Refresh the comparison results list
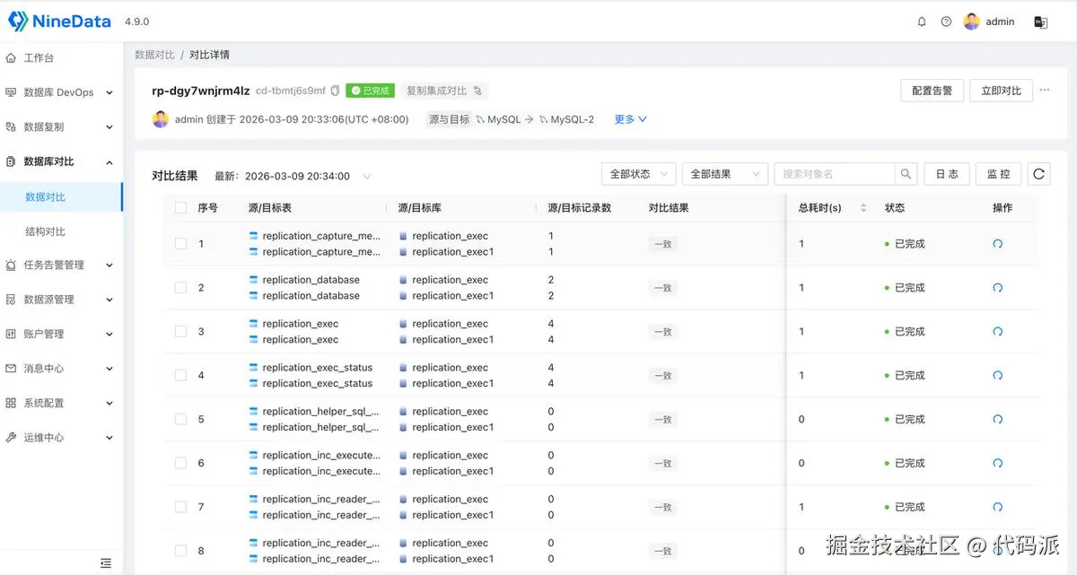 point(1039,174)
